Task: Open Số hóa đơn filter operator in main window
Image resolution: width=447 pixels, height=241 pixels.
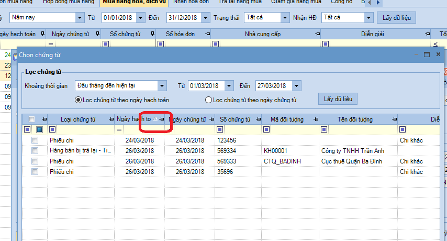Action: coord(161,44)
